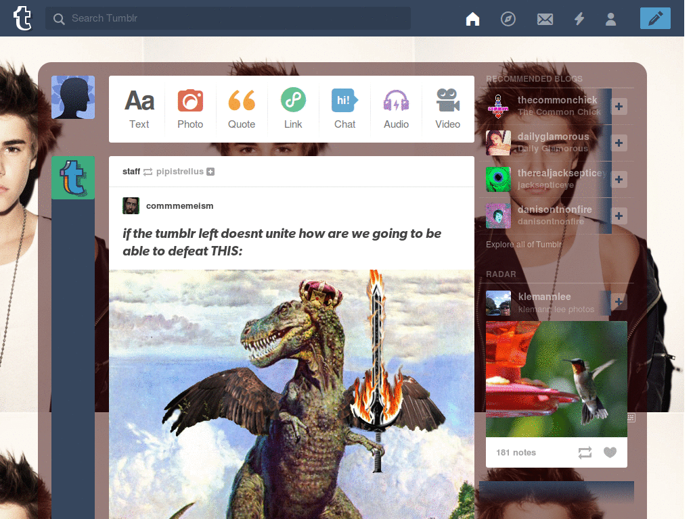
Task: Click the staff blog Tumblr avatar
Action: pyautogui.click(x=73, y=178)
